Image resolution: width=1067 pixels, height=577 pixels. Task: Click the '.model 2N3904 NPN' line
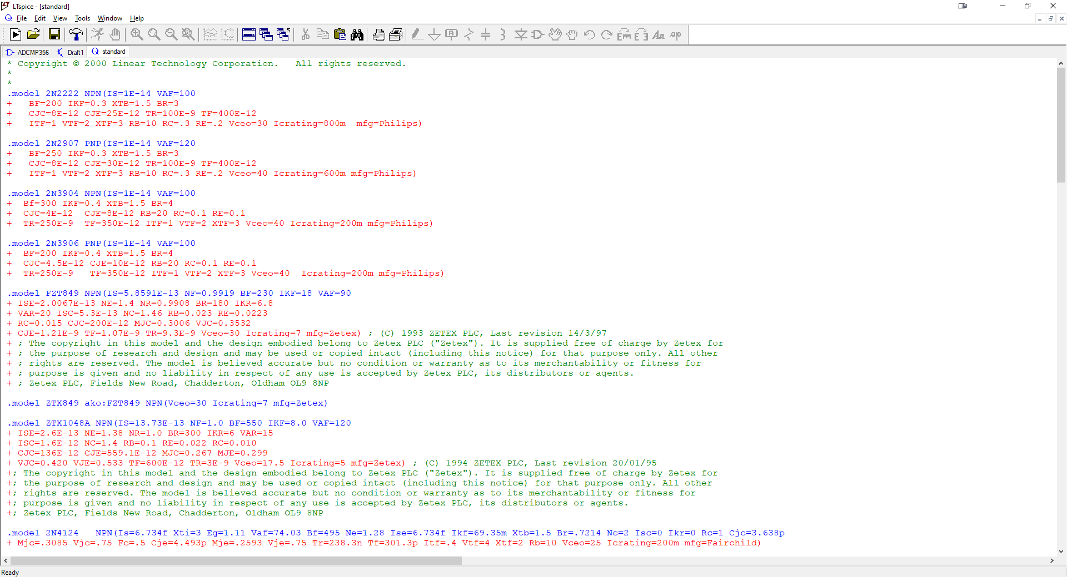pos(101,193)
